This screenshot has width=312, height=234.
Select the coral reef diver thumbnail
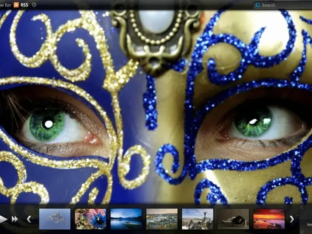point(90,219)
